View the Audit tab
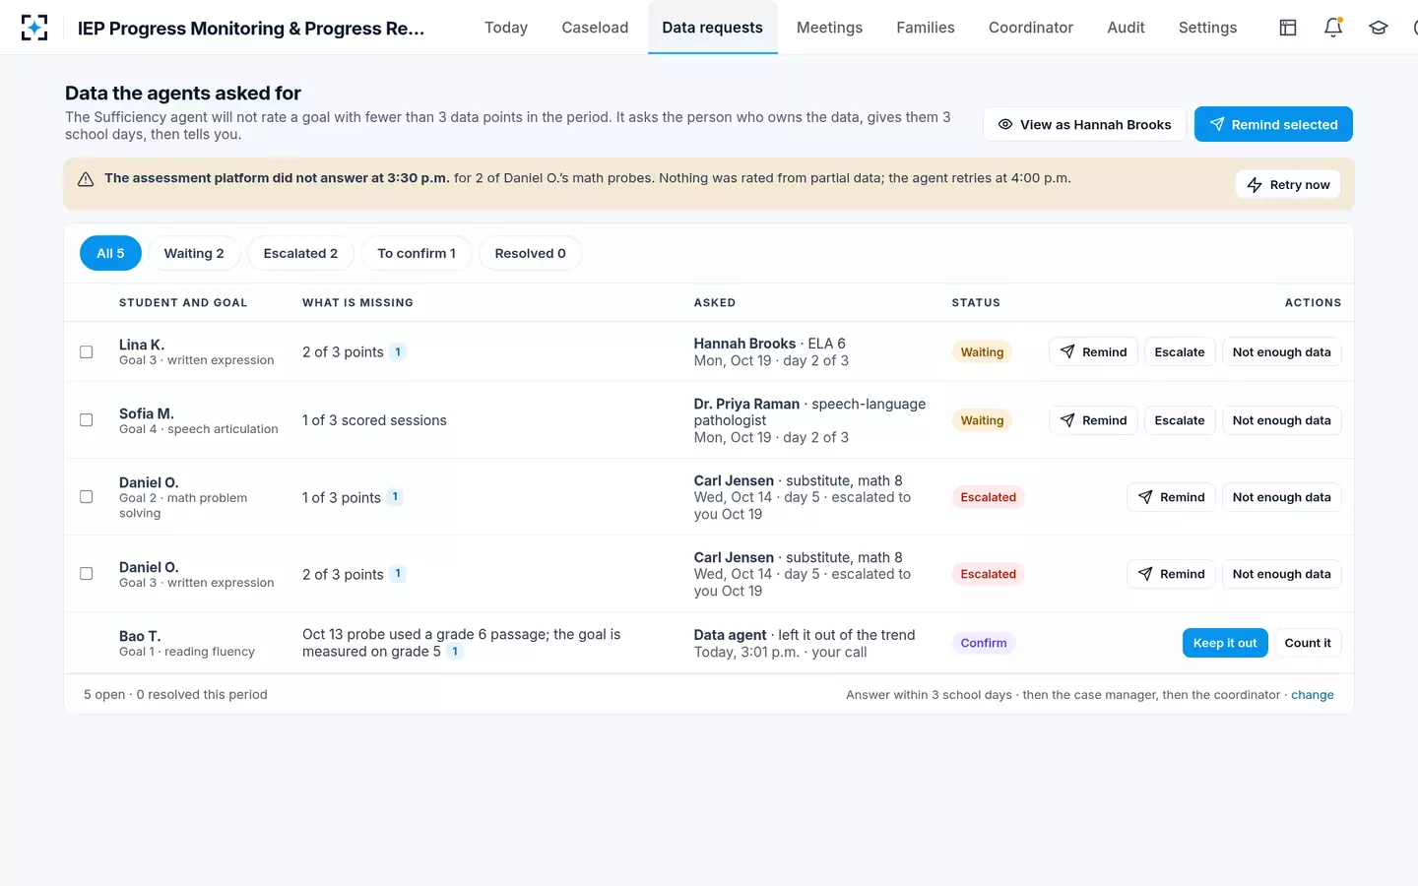Image resolution: width=1418 pixels, height=886 pixels. tap(1126, 28)
